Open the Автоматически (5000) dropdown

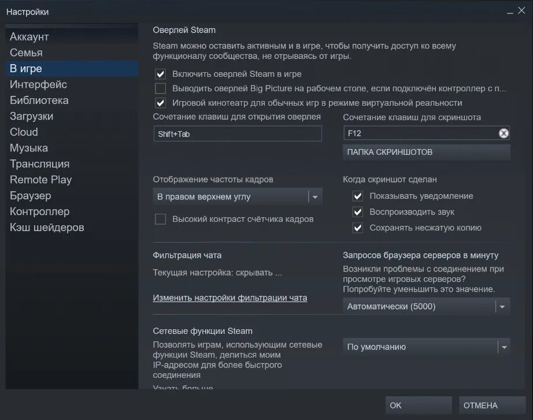click(x=426, y=307)
